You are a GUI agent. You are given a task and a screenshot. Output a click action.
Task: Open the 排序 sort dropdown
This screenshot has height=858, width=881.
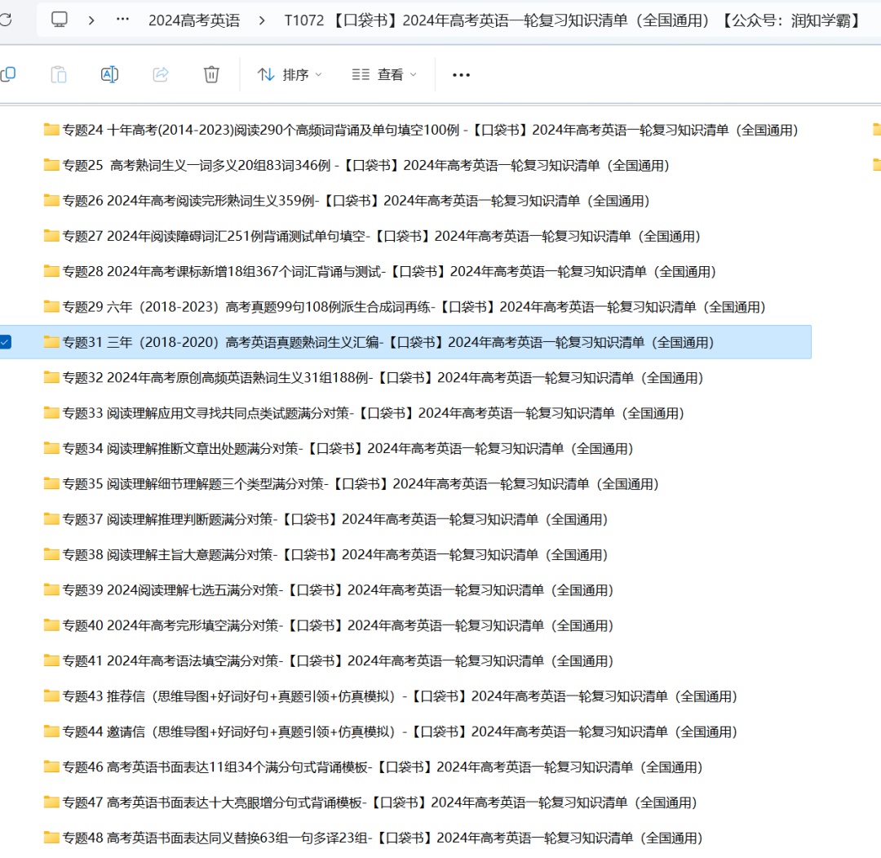(290, 74)
